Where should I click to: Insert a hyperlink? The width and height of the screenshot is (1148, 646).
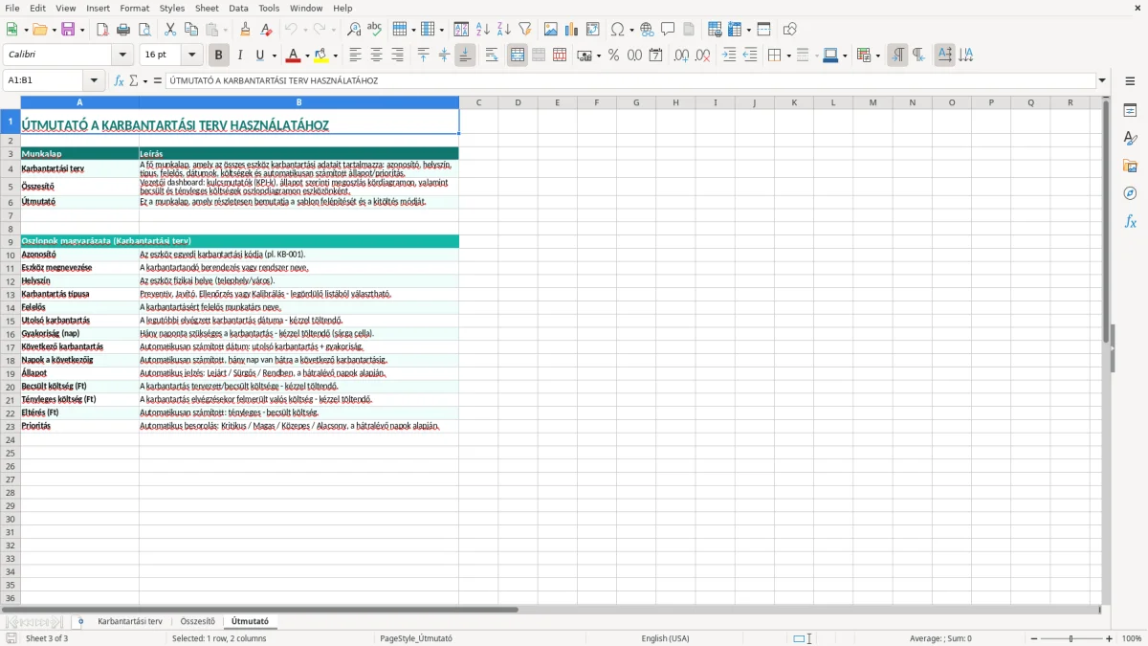tap(647, 30)
